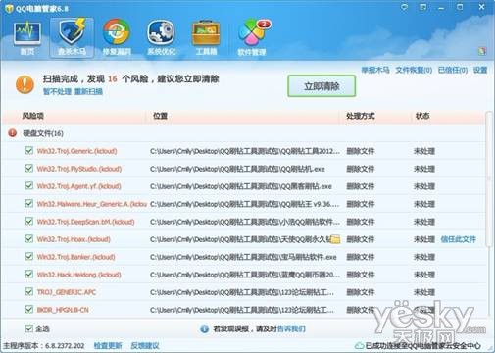Click 删除文件 in the Win32.Troj.Generic row
Screen dimensions: 495x353
(x=361, y=151)
